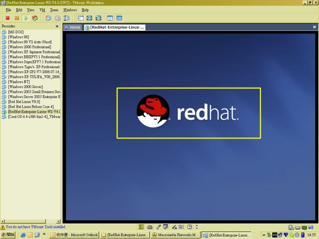The height and width of the screenshot is (239, 319).
Task: Select [Red Hat Linux Fedora Core 4] favorite
Action: click(x=31, y=107)
